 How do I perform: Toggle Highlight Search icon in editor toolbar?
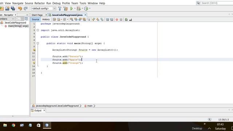coord(84,19)
